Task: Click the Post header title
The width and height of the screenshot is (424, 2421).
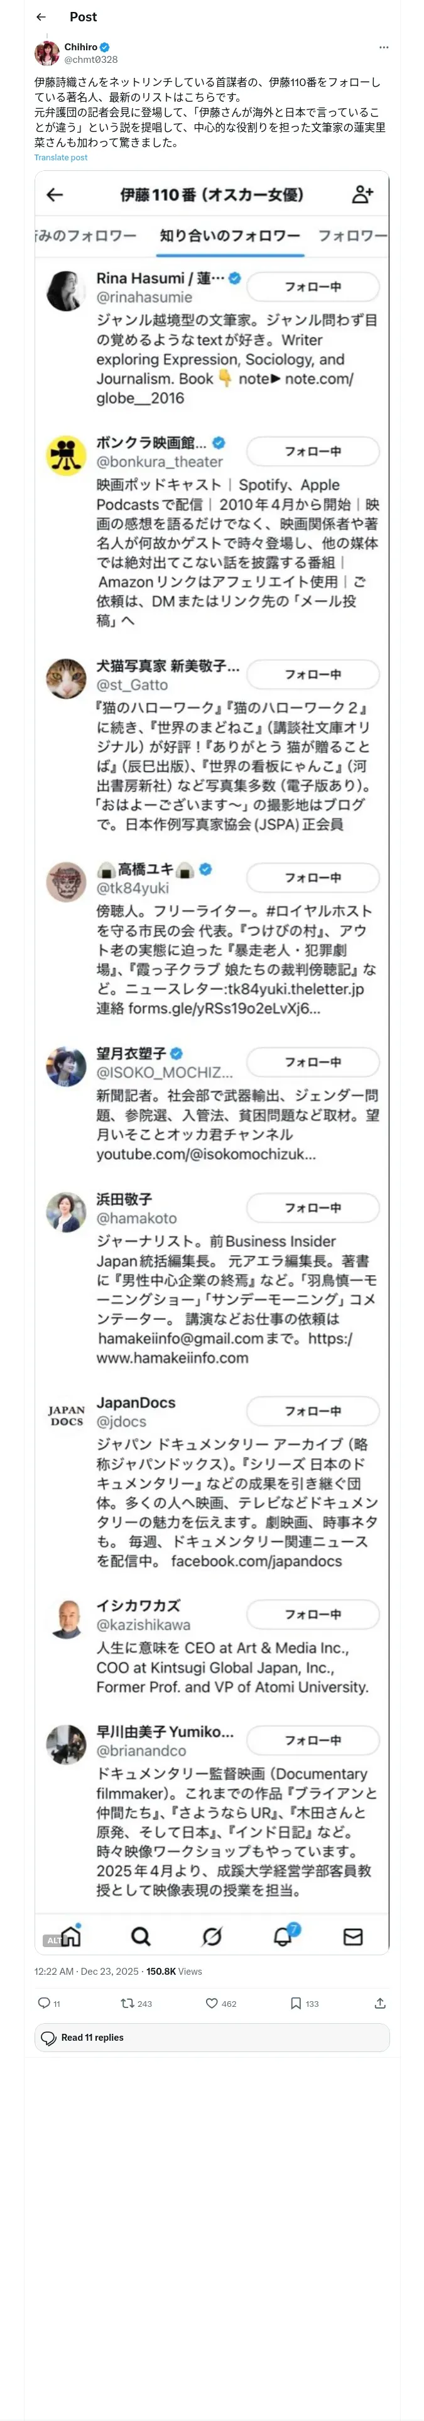Action: pyautogui.click(x=83, y=17)
